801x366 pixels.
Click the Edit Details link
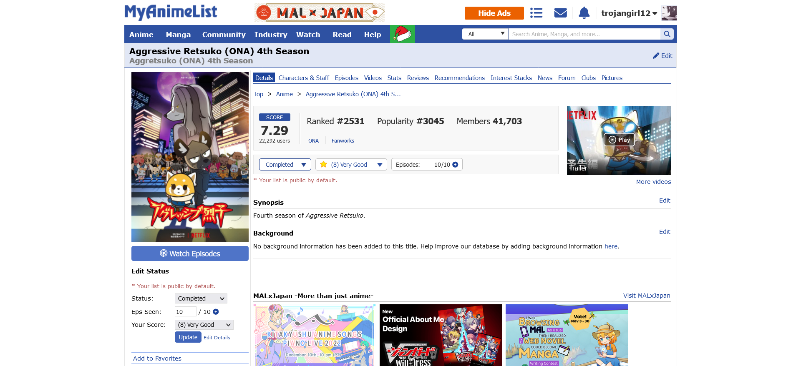[217, 338]
